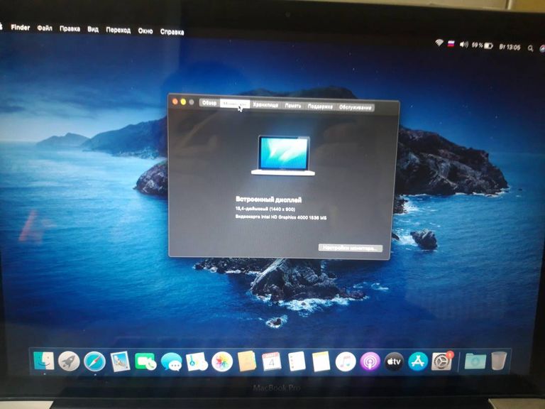Screen dimensions: 545x409
Task: Minimize window with yellow button
Action: pyautogui.click(x=183, y=102)
